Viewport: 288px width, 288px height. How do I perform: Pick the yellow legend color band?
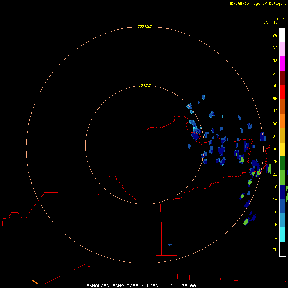pyautogui.click(x=283, y=149)
